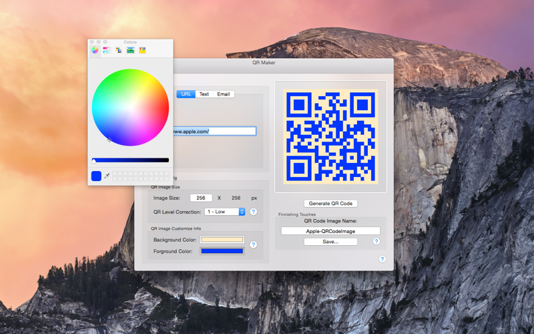Activate the eyedropper color sampler
Screen dimensions: 534x334
tap(107, 176)
